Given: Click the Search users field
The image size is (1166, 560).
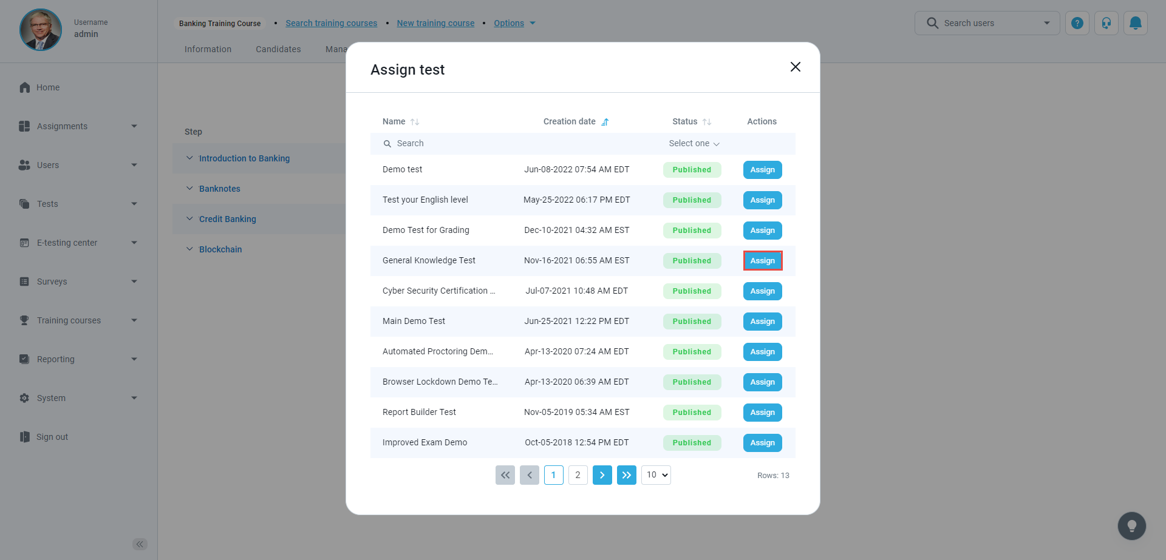Looking at the screenshot, I should click(987, 23).
